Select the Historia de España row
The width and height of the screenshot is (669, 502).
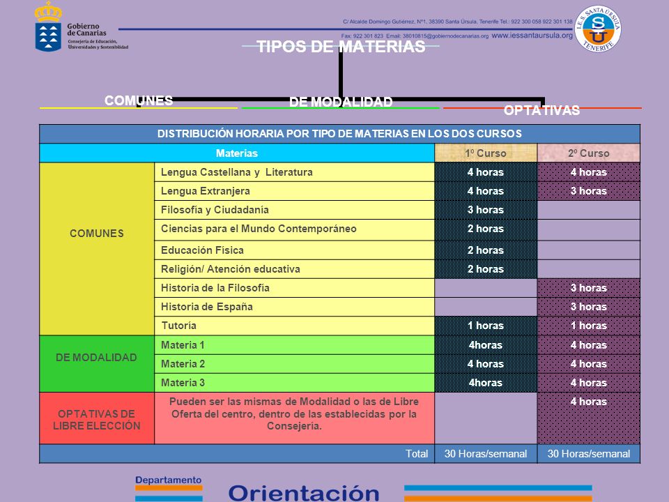click(294, 307)
